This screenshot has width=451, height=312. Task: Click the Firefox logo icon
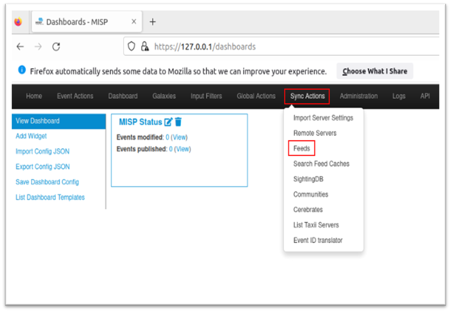pos(17,22)
